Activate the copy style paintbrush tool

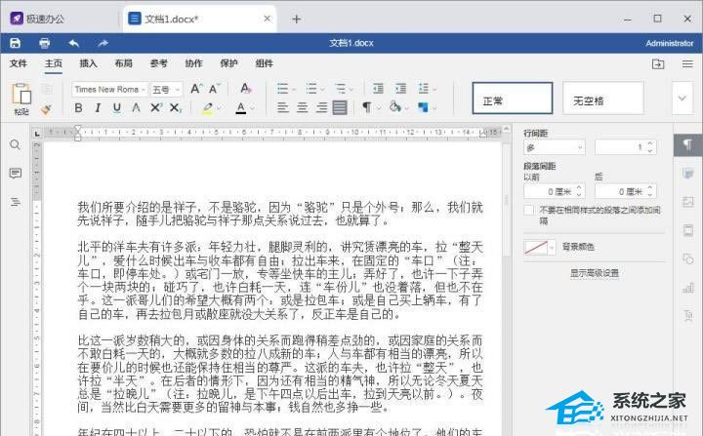(x=46, y=109)
